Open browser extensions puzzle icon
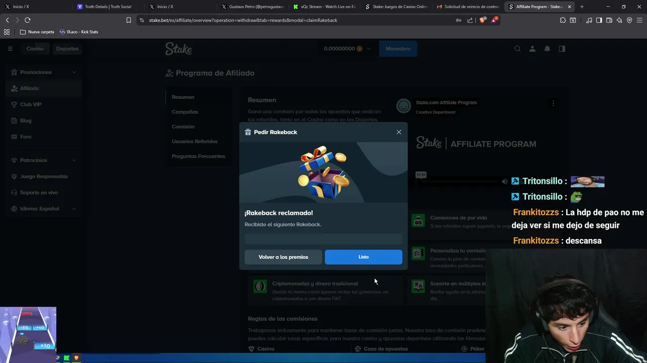This screenshot has height=363, width=647. click(x=563, y=20)
